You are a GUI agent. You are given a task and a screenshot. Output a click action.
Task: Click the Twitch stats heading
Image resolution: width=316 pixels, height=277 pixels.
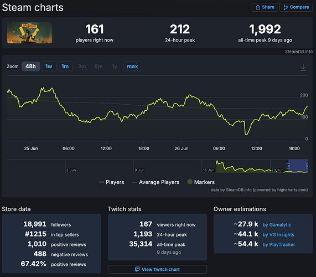pyautogui.click(x=125, y=209)
